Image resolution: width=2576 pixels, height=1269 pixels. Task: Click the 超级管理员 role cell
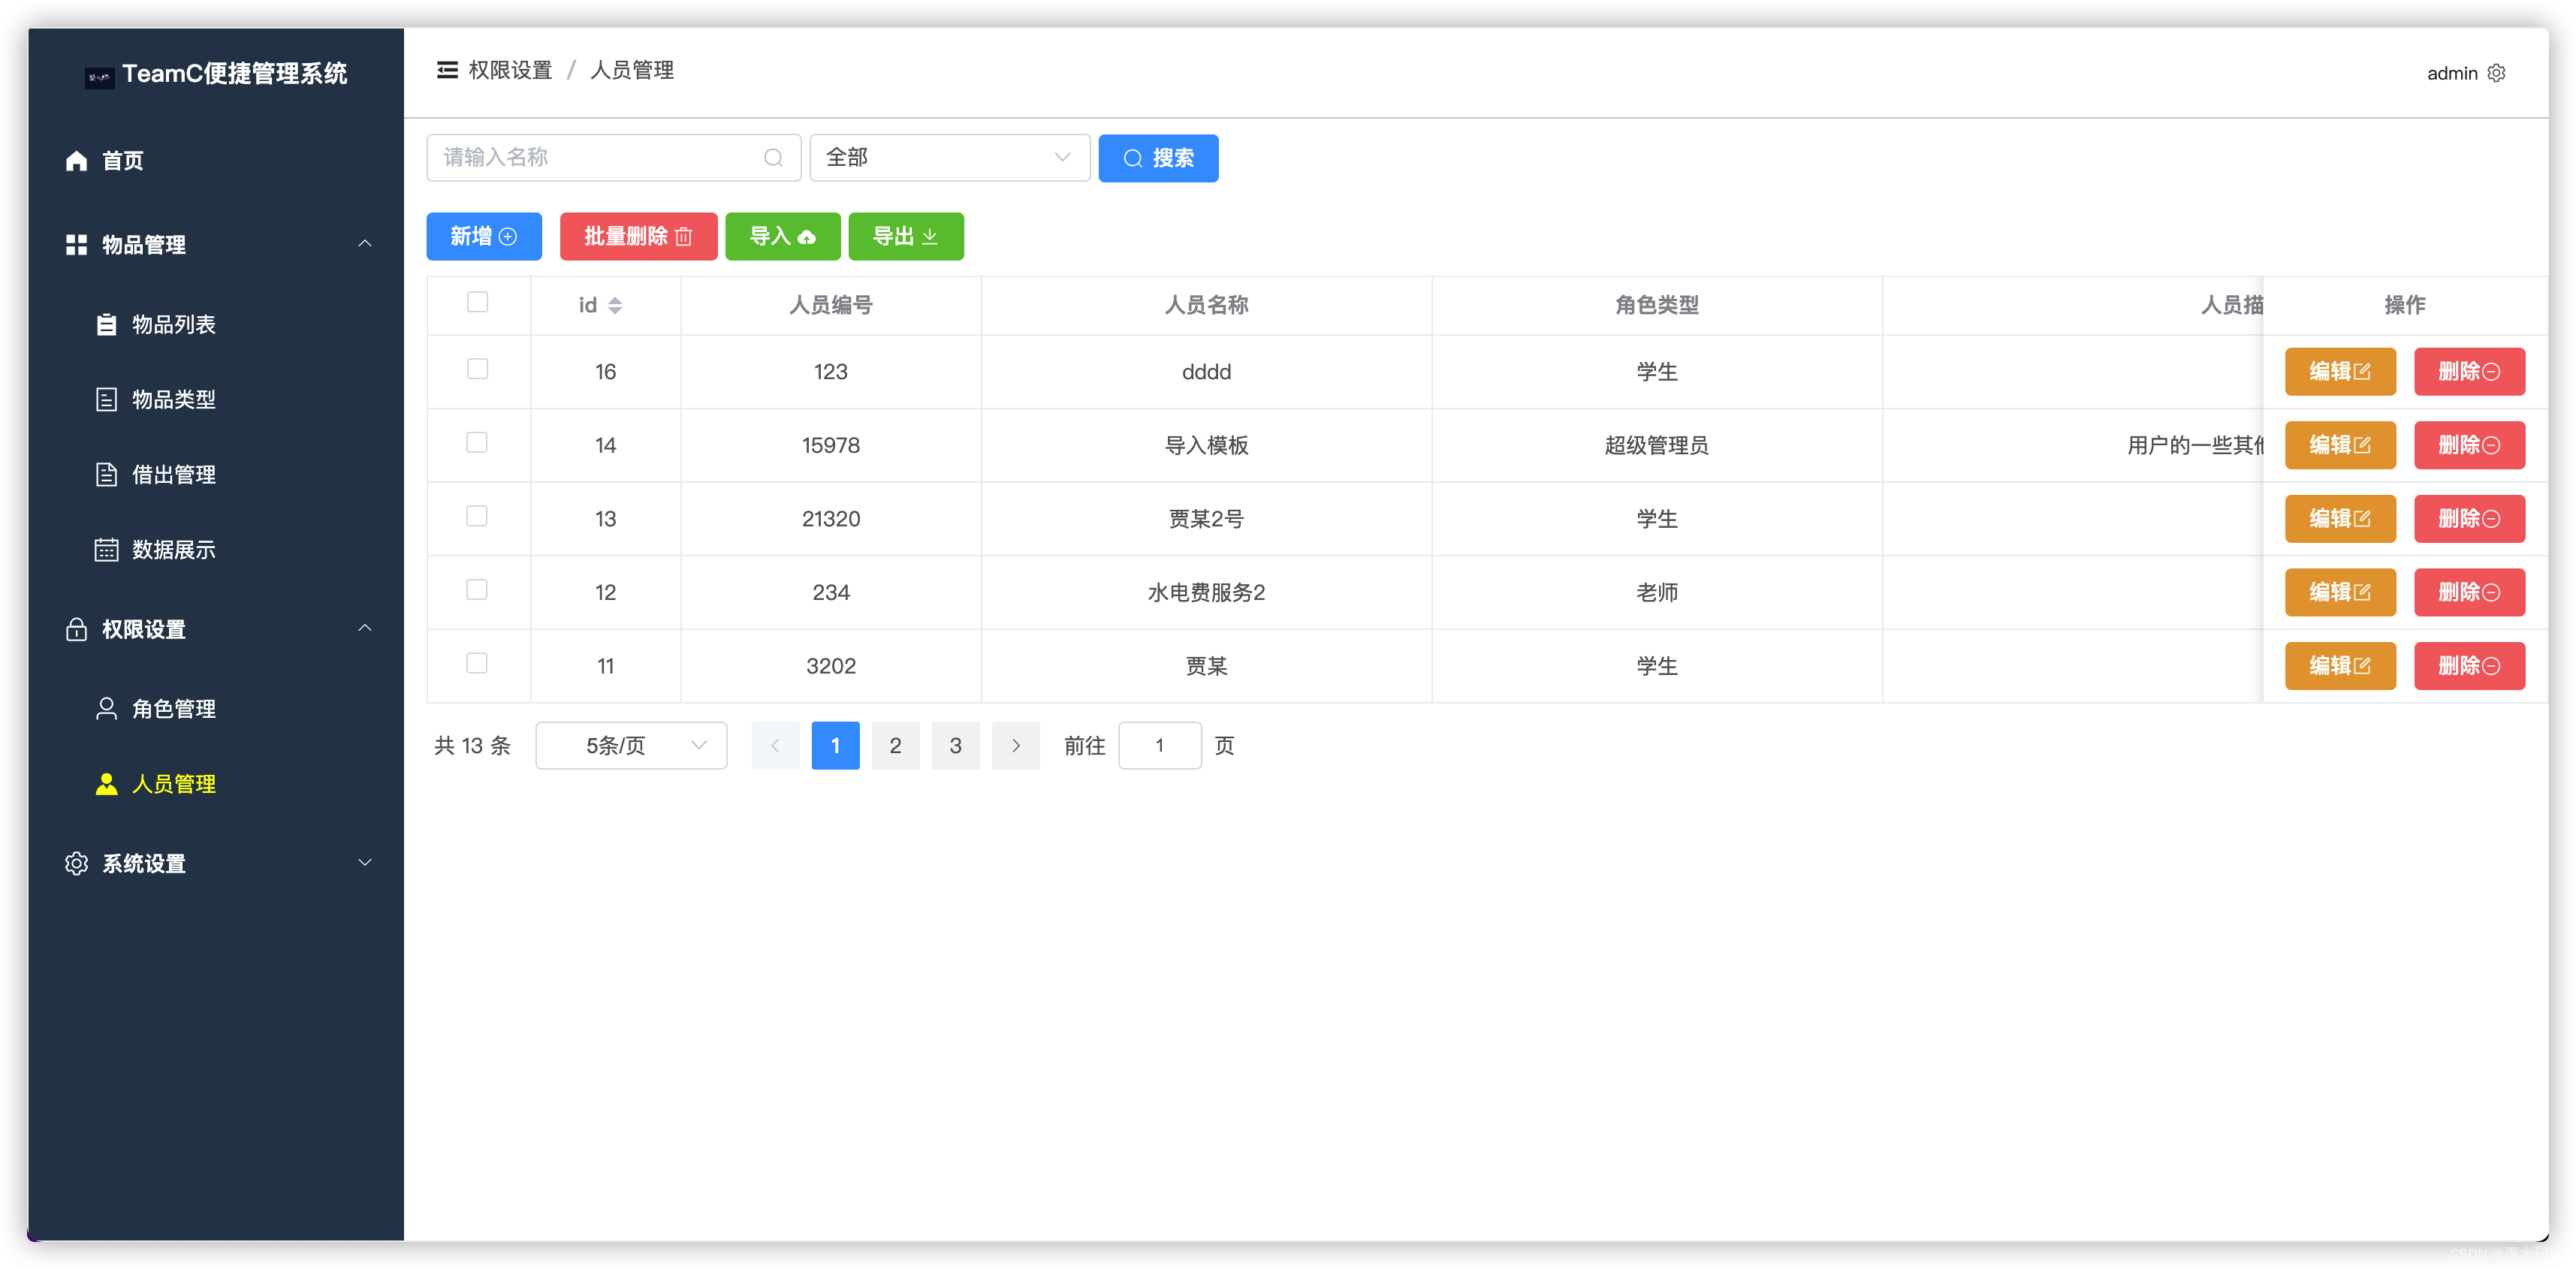(x=1656, y=446)
